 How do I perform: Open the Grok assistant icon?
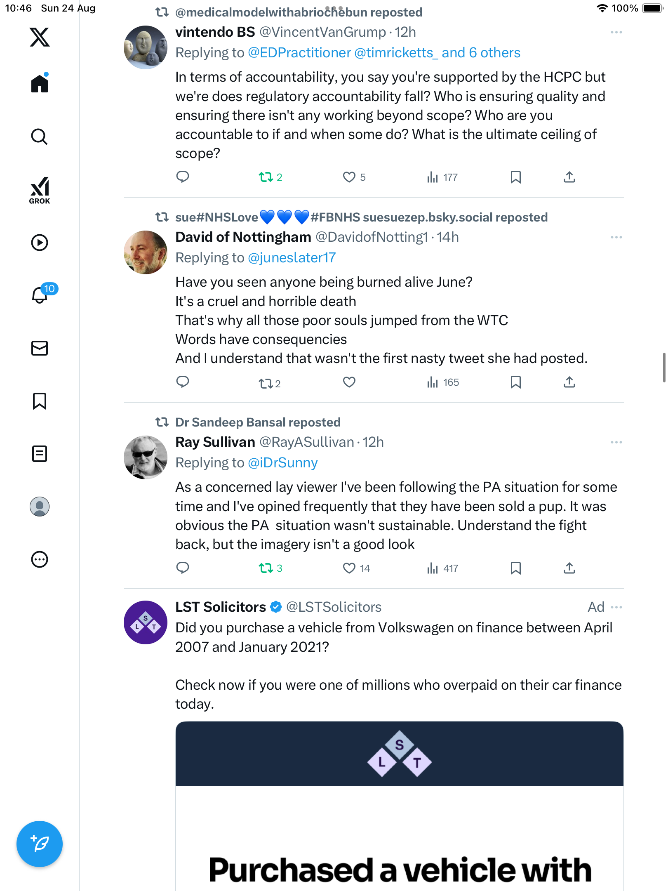pos(40,190)
